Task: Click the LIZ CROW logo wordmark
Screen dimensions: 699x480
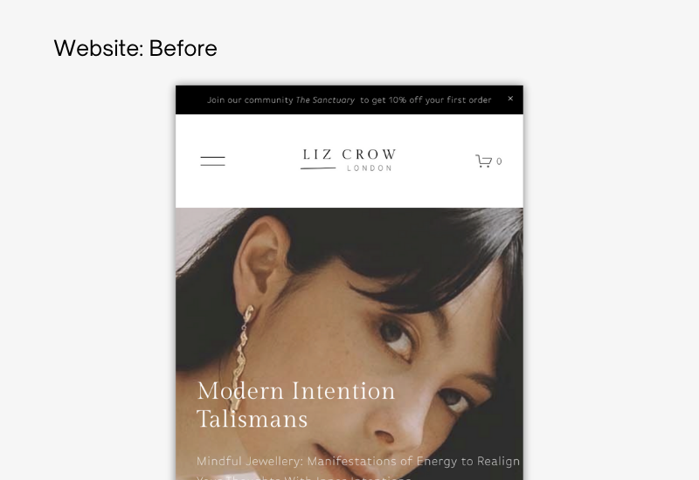Action: click(x=349, y=154)
